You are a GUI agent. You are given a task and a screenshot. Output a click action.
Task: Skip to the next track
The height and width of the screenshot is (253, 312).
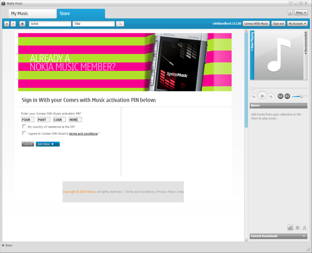click(271, 96)
